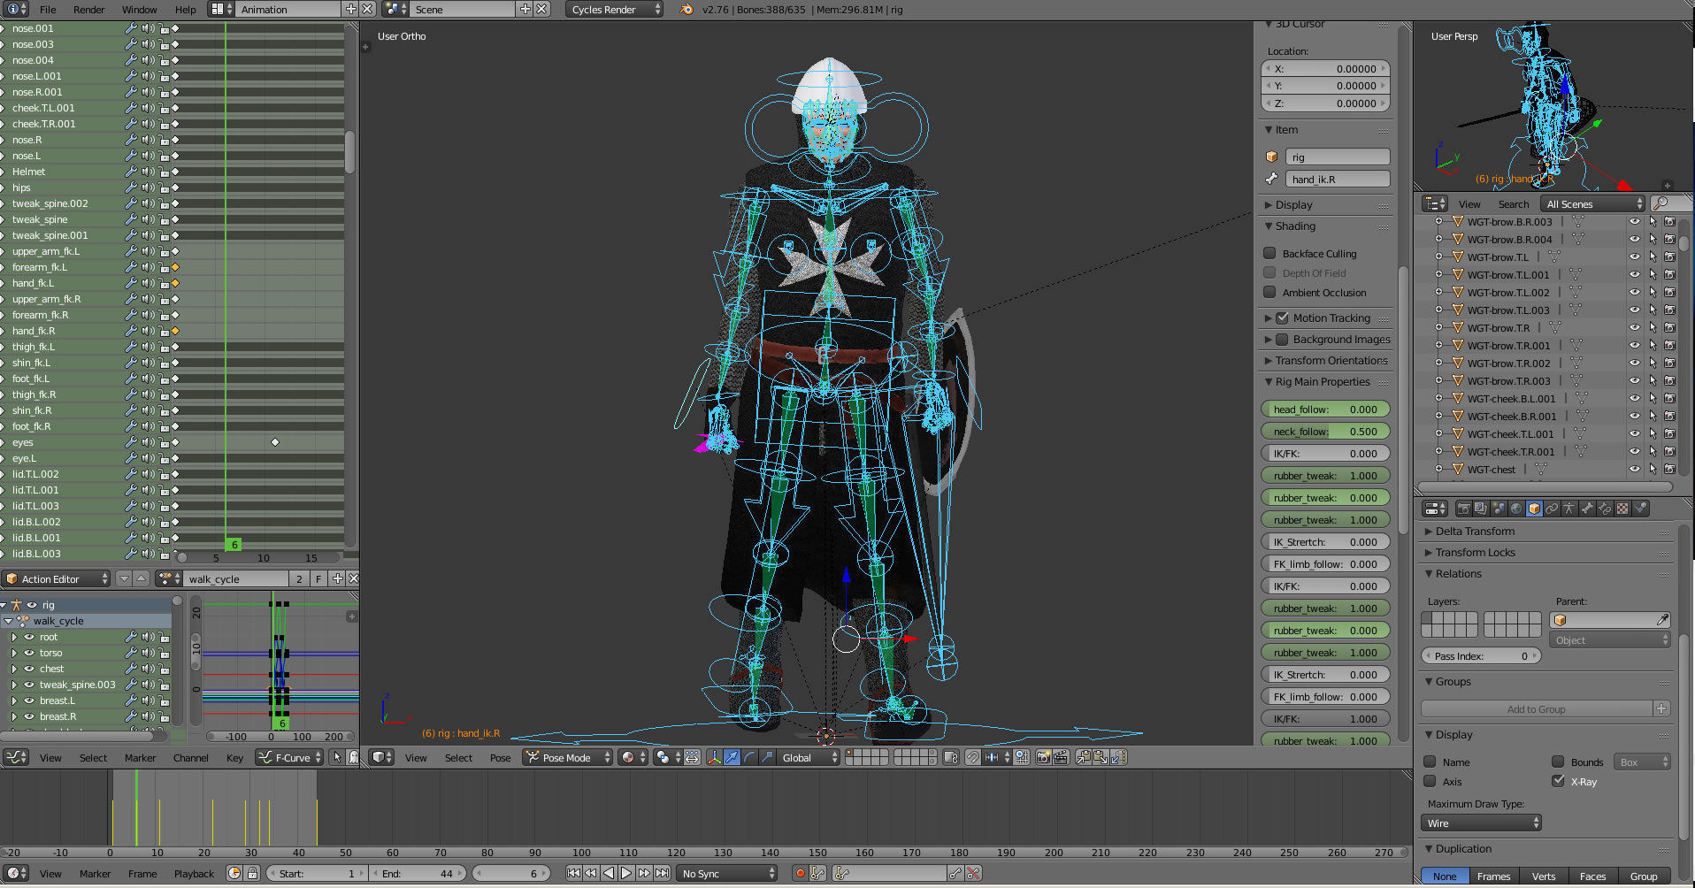Select the Scale manipulator icon
This screenshot has width=1695, height=888.
[766, 758]
